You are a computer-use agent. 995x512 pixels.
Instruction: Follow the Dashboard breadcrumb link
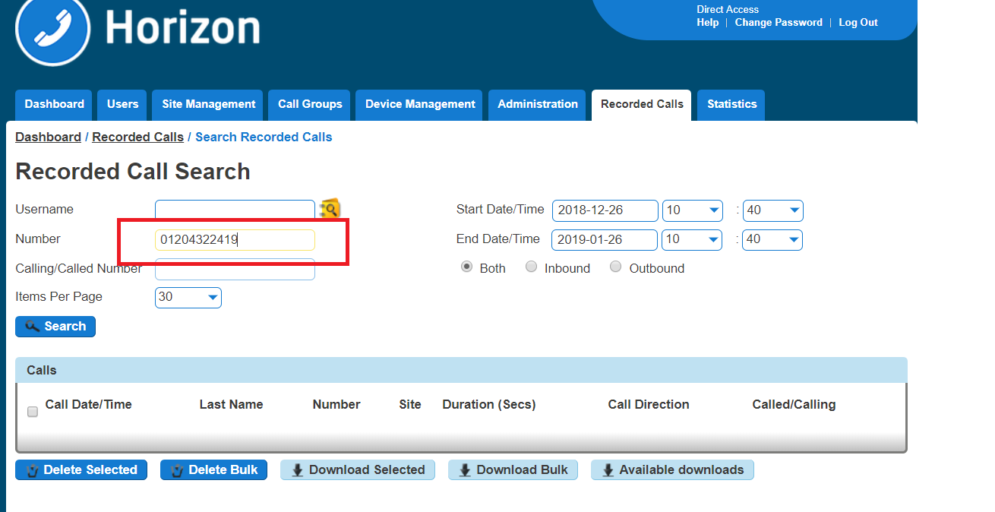[48, 137]
